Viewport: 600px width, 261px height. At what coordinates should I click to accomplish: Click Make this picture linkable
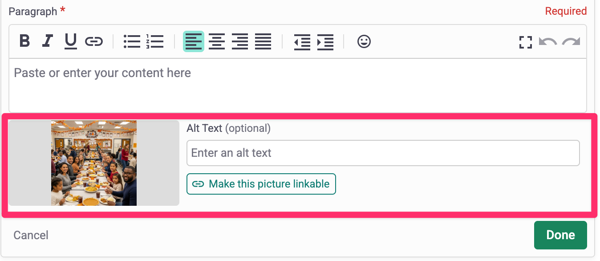tap(261, 184)
